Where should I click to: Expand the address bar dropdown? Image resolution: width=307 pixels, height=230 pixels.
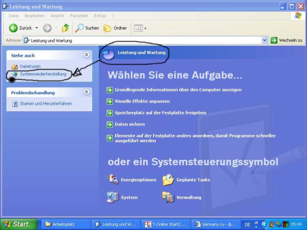[264, 41]
